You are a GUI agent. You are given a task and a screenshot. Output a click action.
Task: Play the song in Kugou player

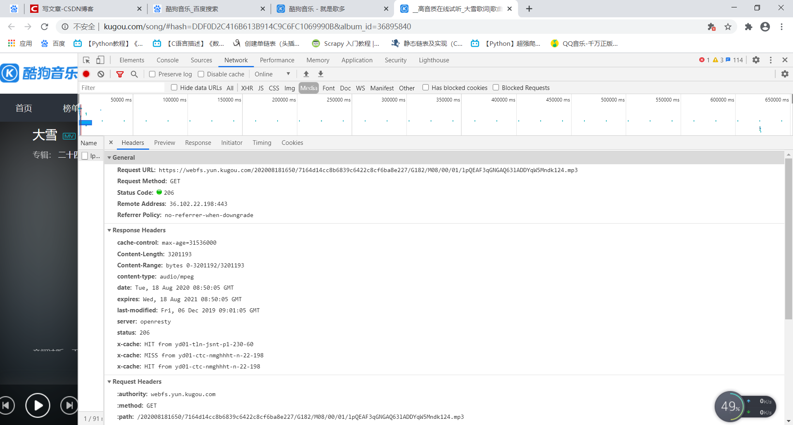[x=38, y=406]
